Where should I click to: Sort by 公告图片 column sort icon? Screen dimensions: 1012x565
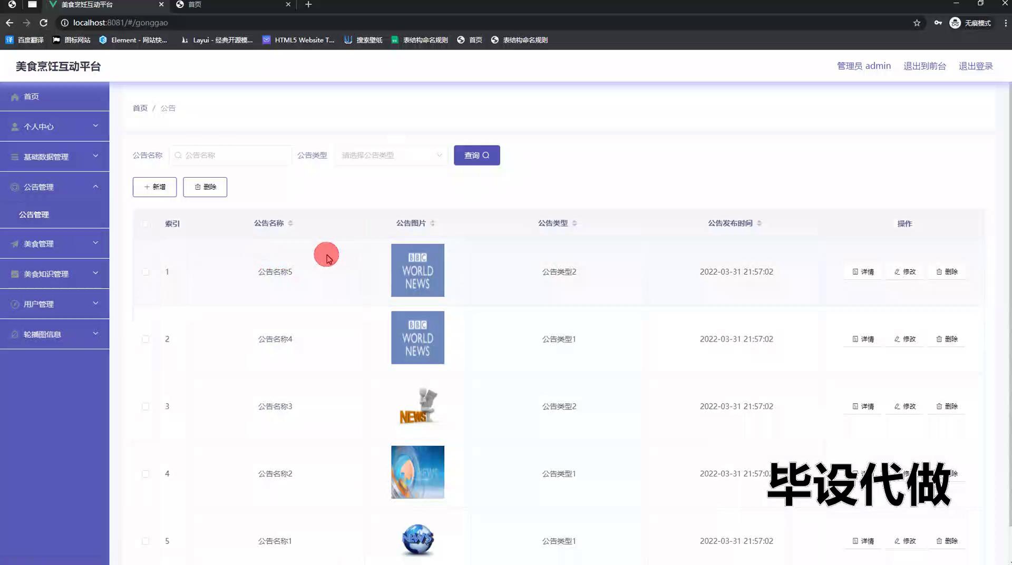[432, 223]
